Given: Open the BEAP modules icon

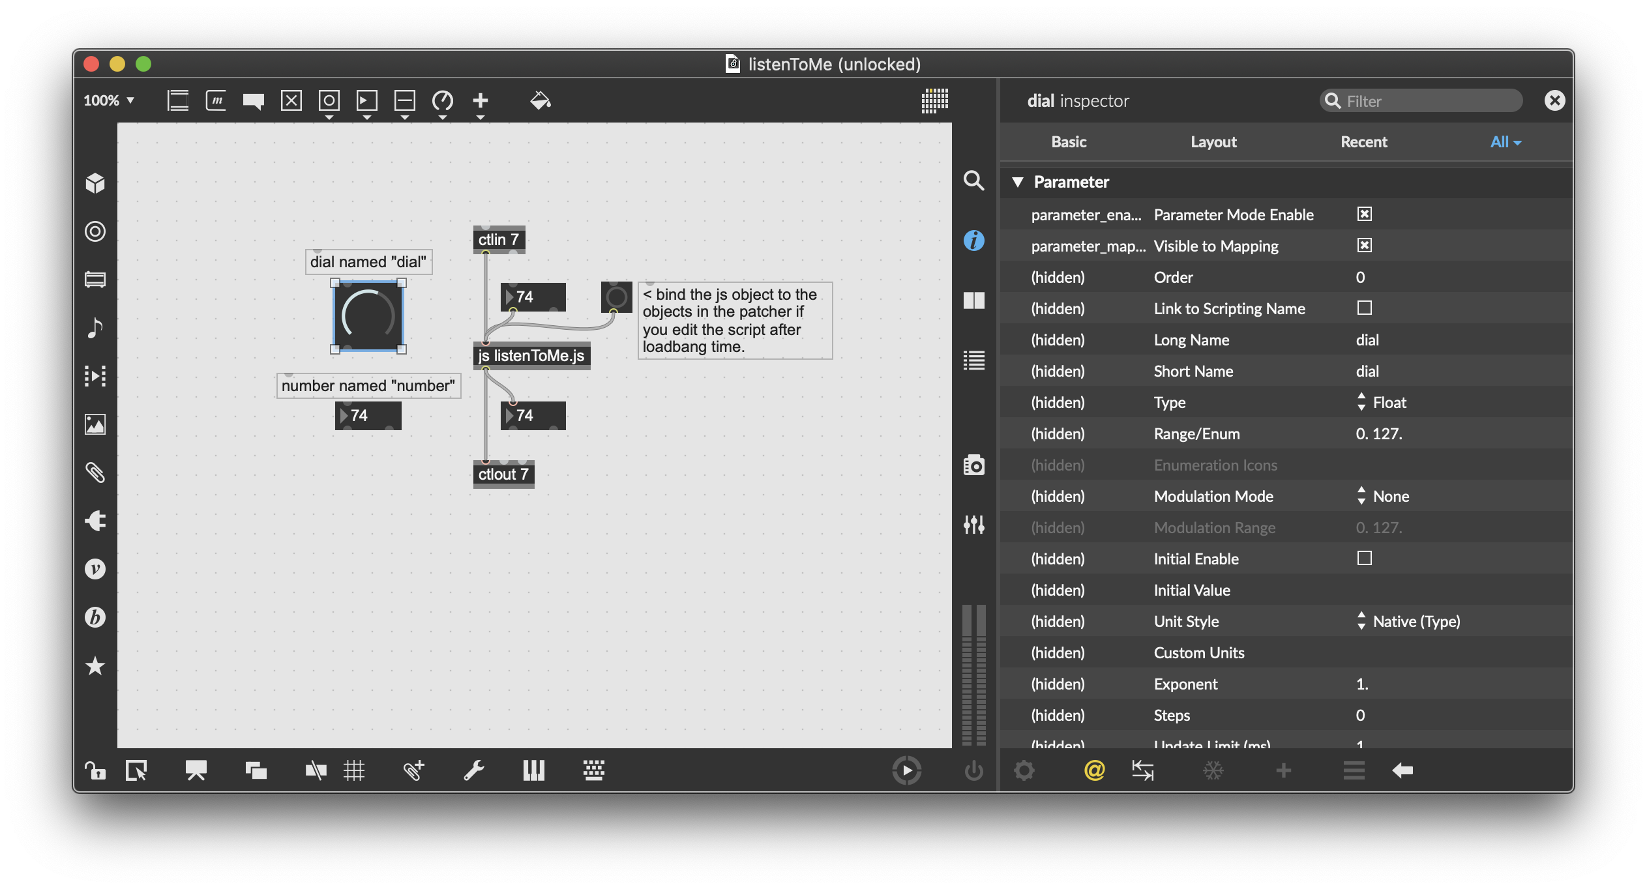Looking at the screenshot, I should [95, 617].
